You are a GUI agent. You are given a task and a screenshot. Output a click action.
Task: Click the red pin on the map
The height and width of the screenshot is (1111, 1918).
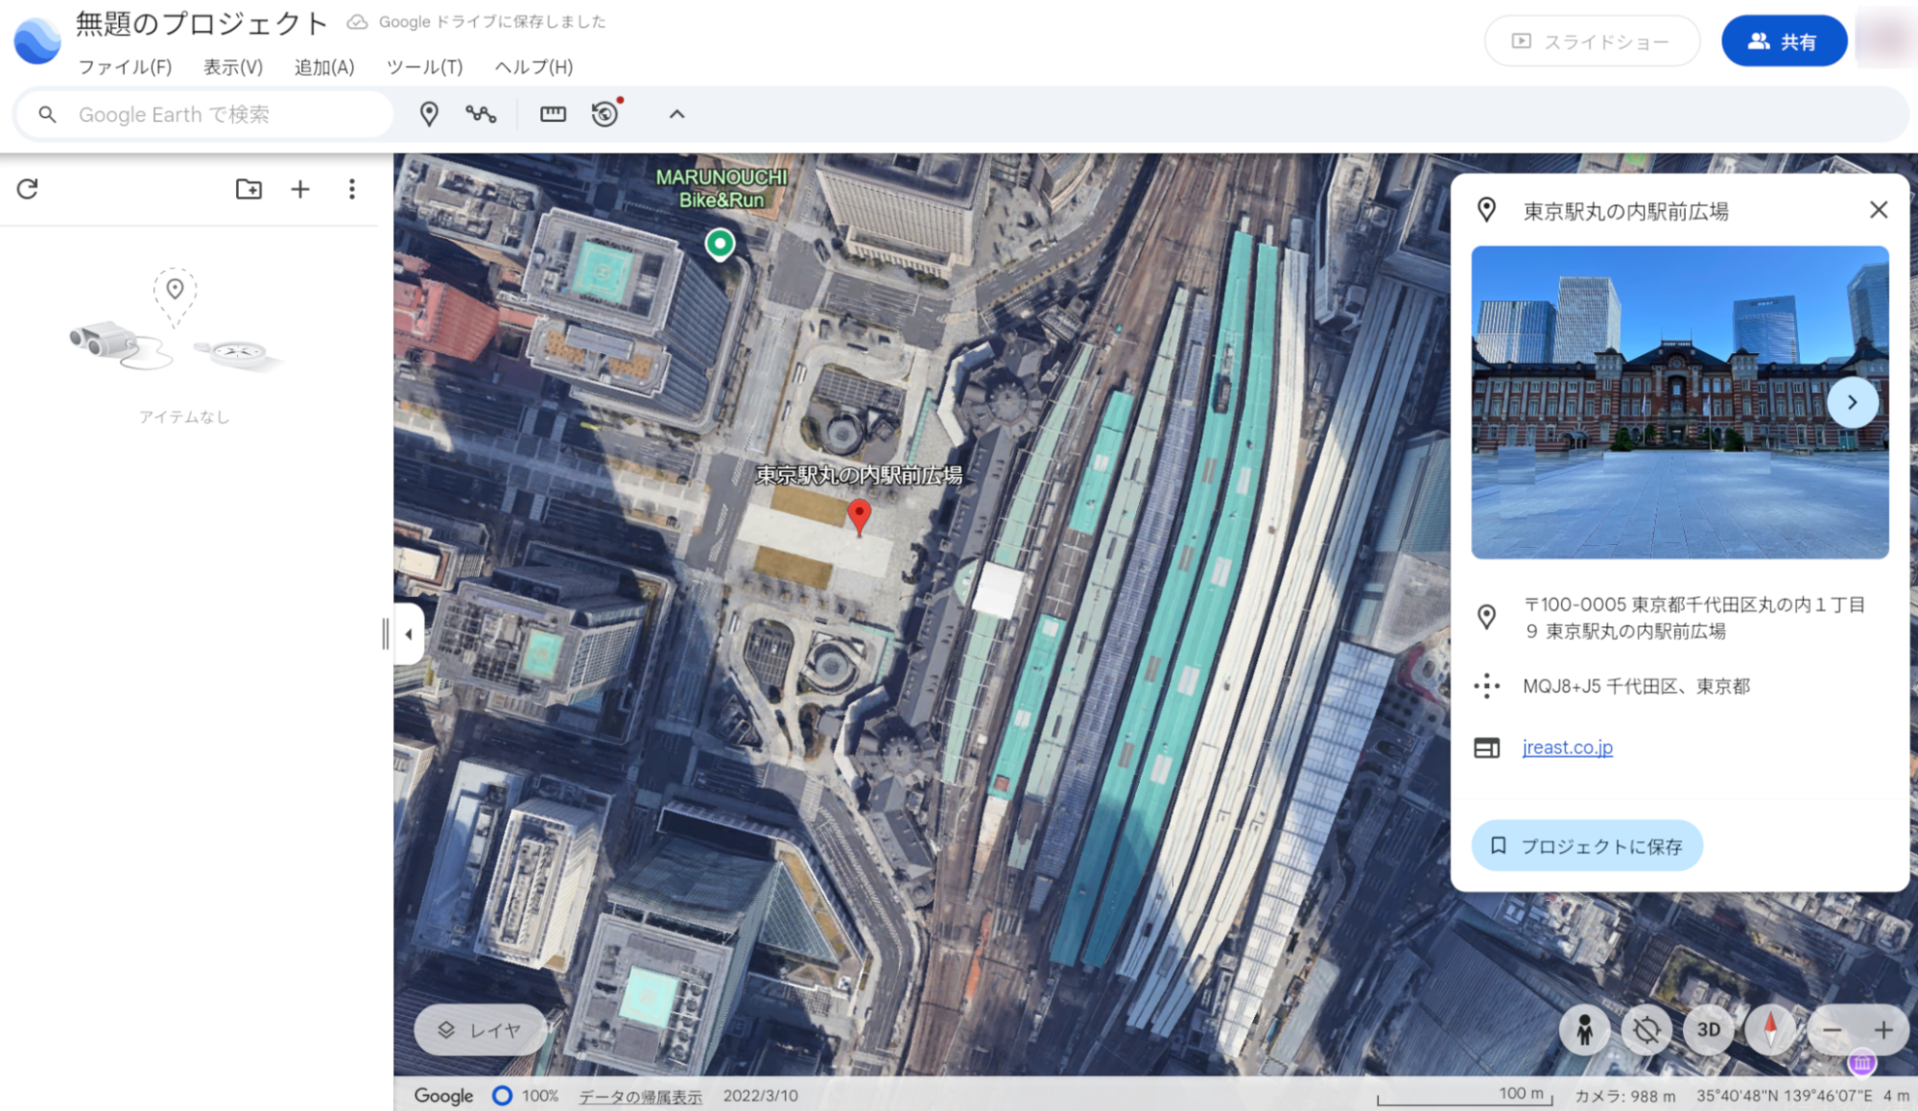(860, 516)
